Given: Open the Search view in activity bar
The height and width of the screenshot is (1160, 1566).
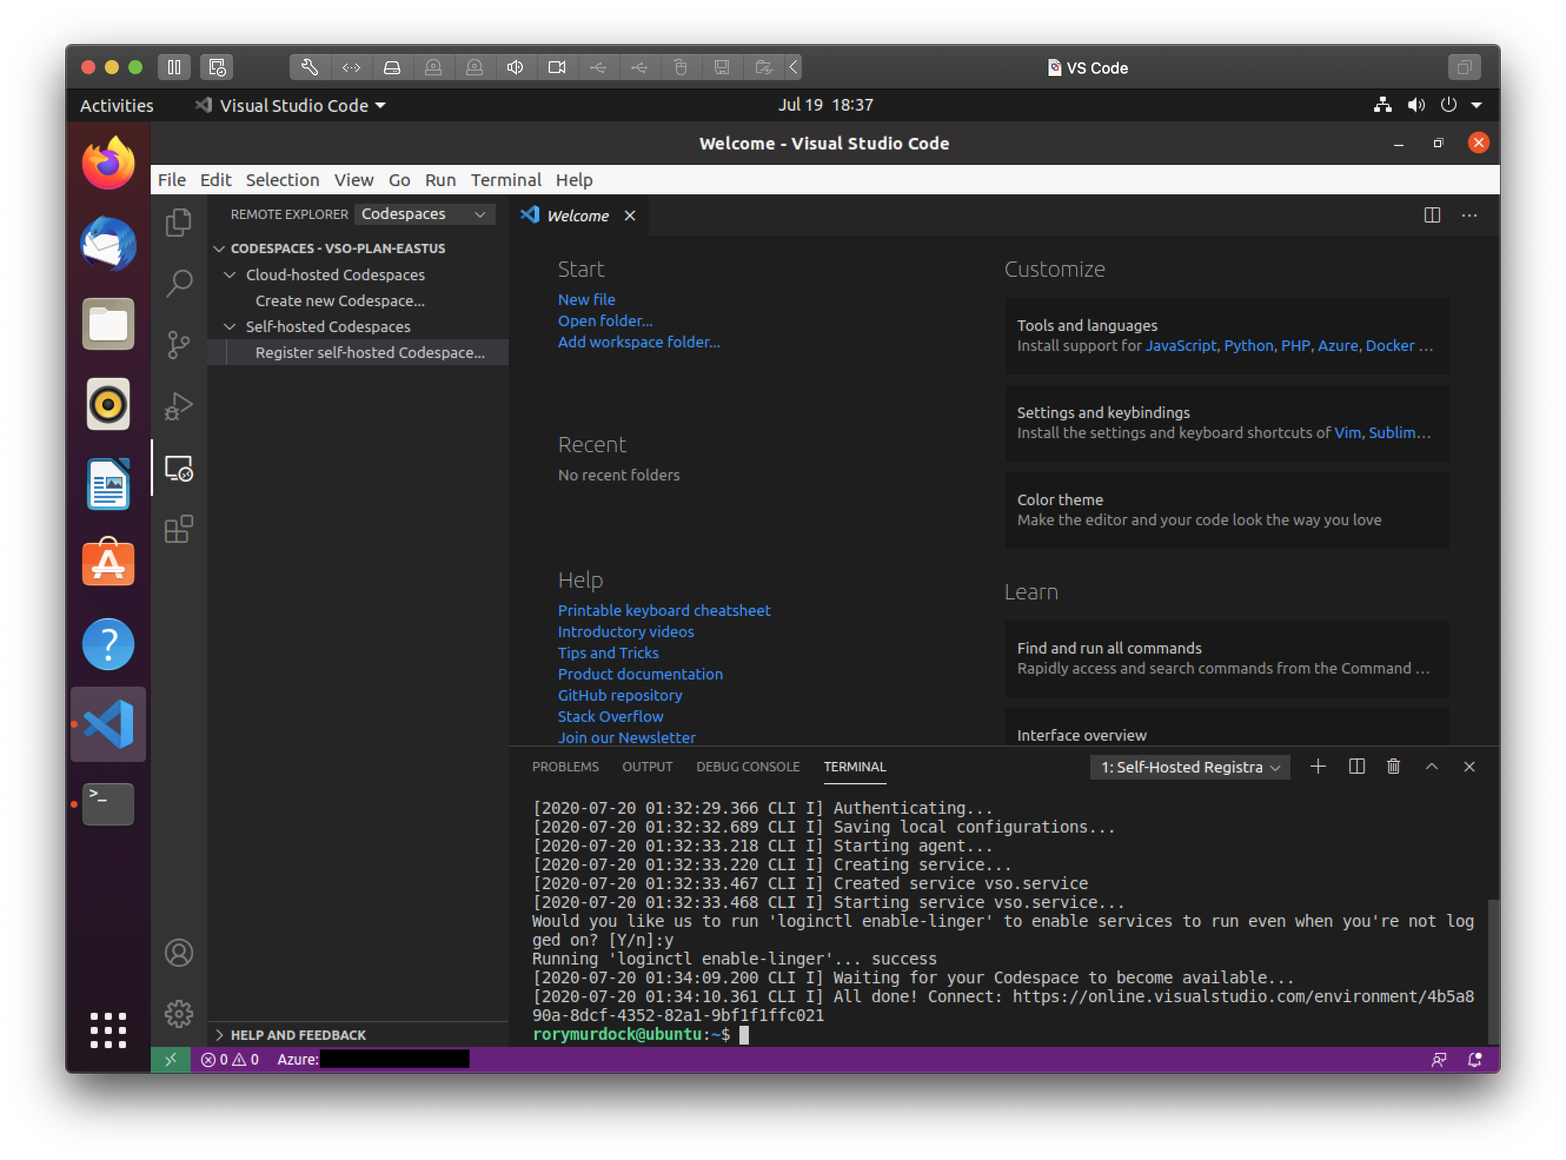Looking at the screenshot, I should pyautogui.click(x=178, y=283).
